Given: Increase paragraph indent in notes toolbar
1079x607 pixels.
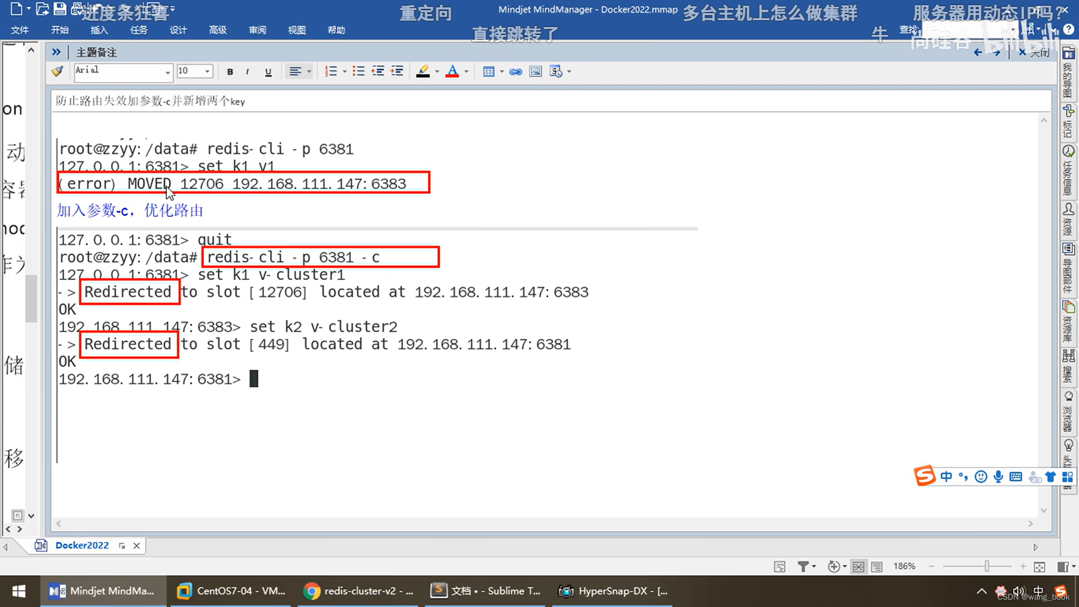Looking at the screenshot, I should (x=397, y=71).
